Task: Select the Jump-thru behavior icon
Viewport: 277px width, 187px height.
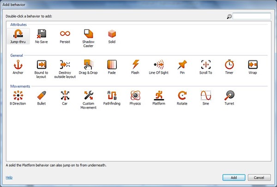Action: pos(18,34)
